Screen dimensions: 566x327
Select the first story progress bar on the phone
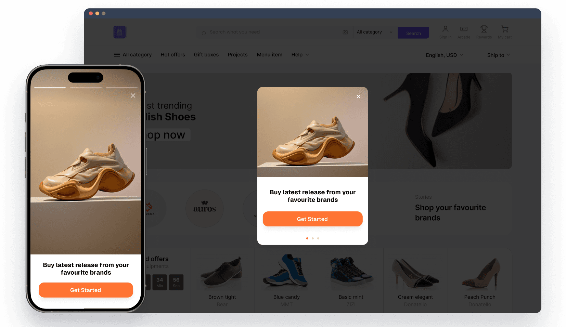[x=50, y=88]
